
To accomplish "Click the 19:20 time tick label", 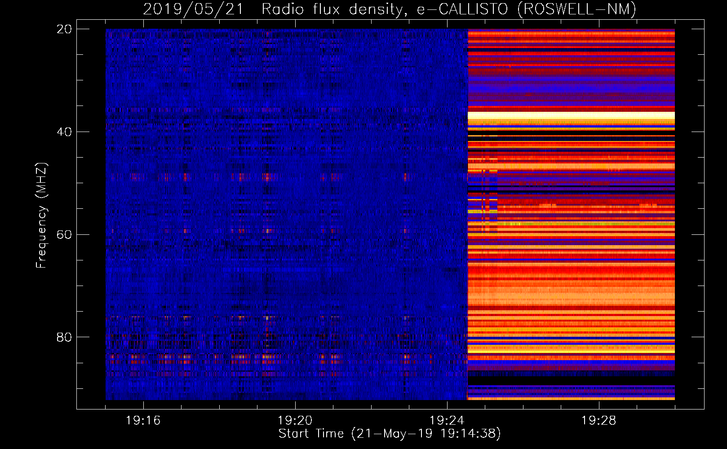I will coord(295,421).
